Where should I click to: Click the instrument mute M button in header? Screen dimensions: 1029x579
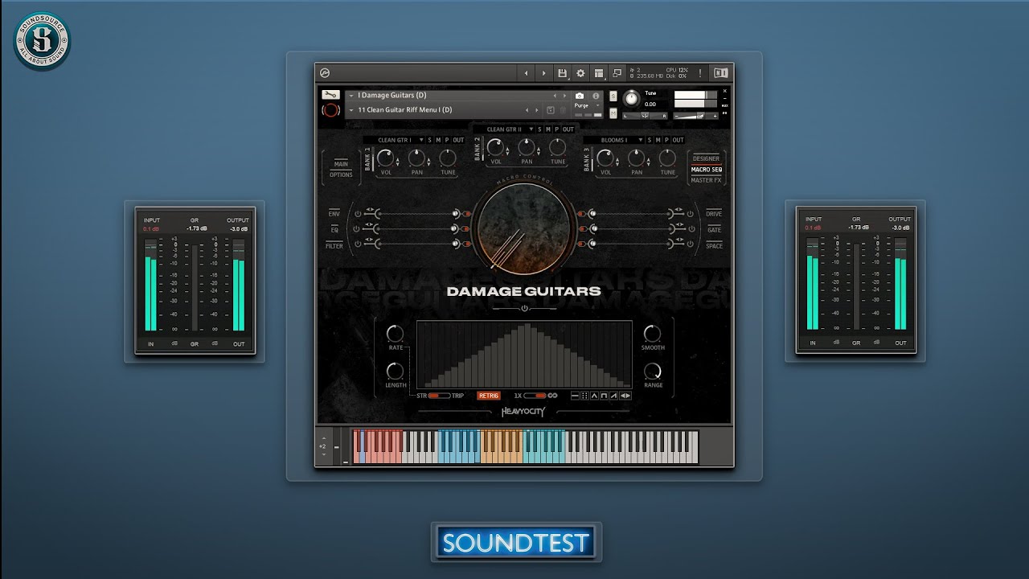(x=613, y=113)
